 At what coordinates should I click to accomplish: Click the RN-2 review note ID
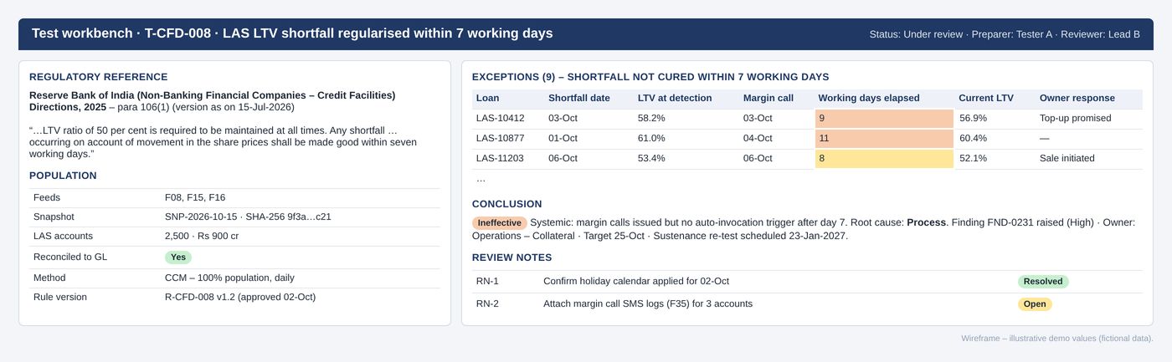(x=487, y=304)
